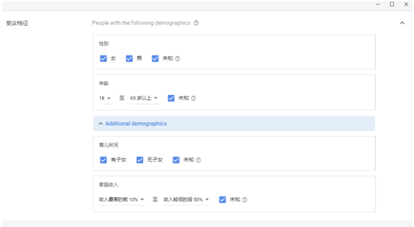The image size is (414, 227).
Task: Uncheck the 男 gender checkbox
Action: [129, 58]
